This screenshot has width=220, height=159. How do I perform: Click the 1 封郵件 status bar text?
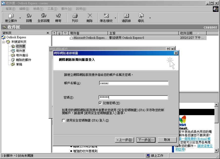17,155
